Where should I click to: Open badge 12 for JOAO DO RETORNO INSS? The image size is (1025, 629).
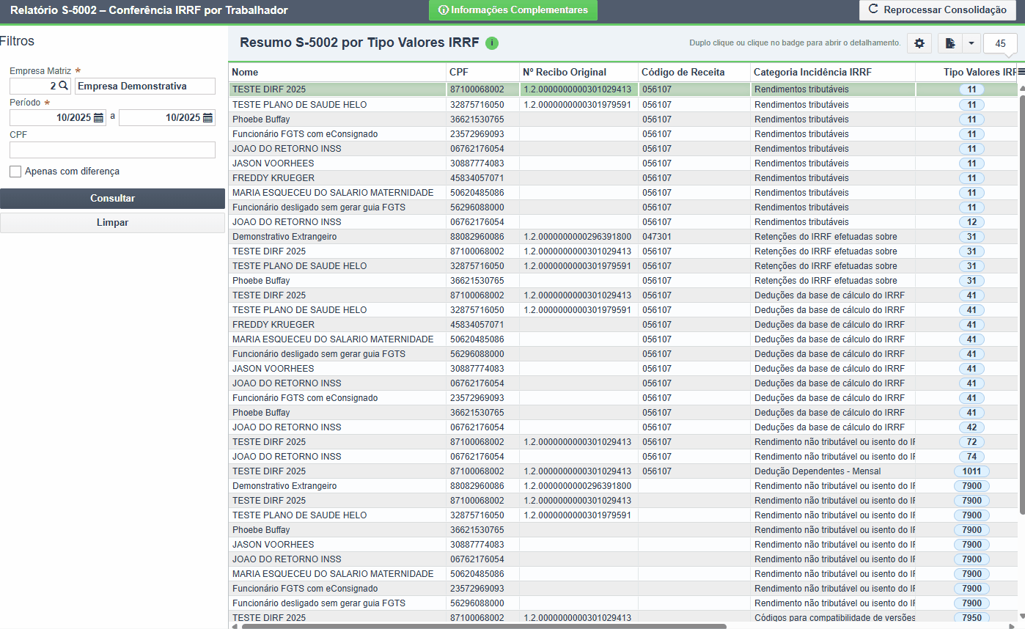click(971, 221)
